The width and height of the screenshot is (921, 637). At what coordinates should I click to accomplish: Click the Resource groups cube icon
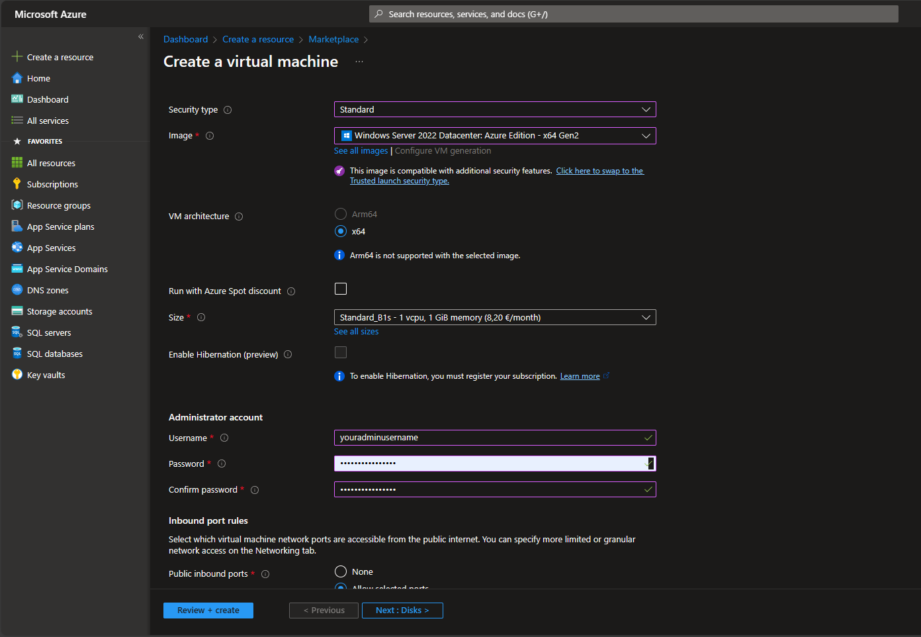tap(17, 205)
